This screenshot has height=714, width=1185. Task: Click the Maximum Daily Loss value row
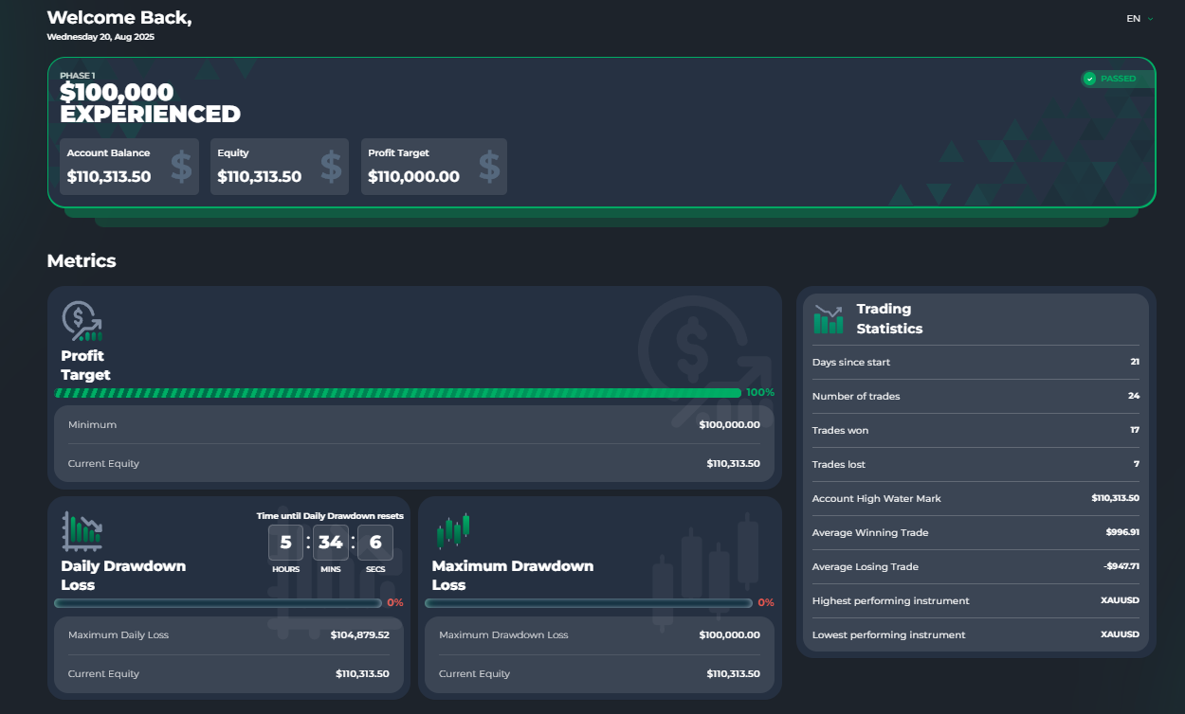click(228, 634)
